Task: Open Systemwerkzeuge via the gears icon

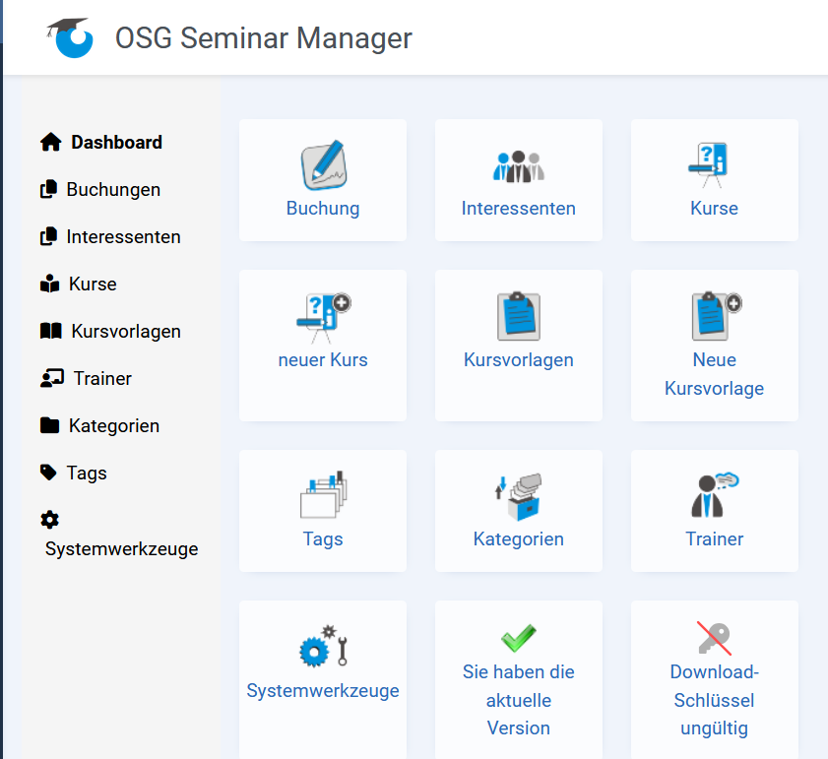Action: pos(322,644)
